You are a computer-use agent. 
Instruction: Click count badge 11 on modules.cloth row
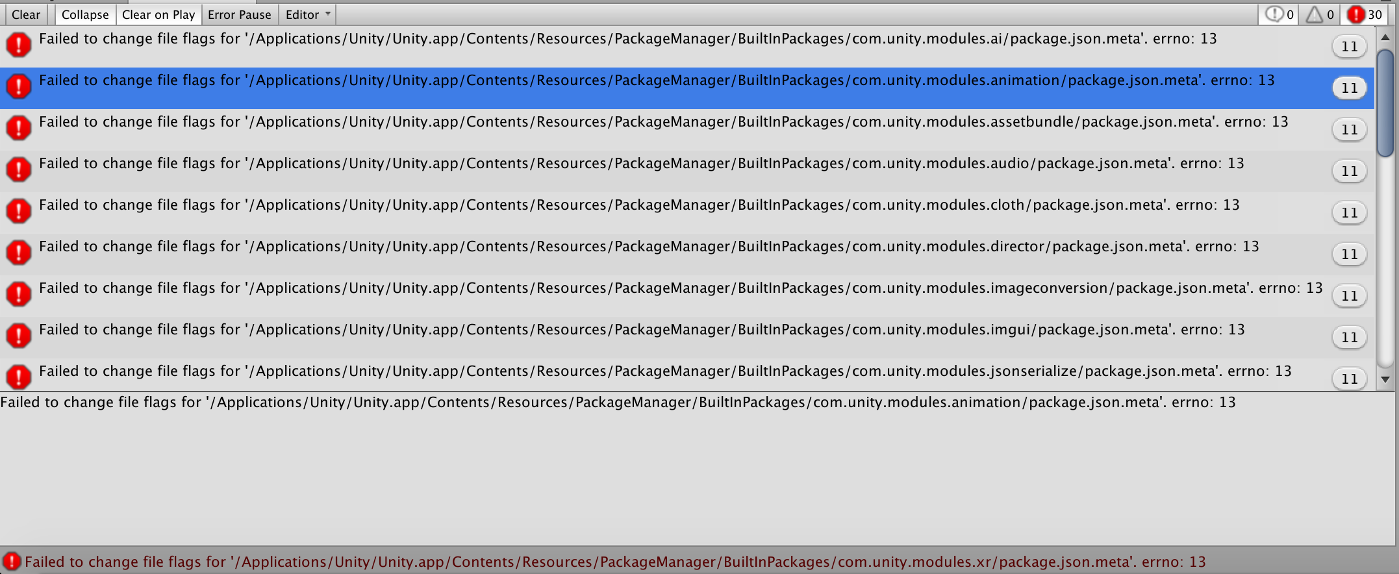(1350, 213)
